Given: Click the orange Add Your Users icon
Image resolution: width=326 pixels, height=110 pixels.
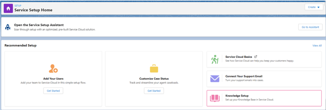Looking at the screenshot, I should point(53,69).
